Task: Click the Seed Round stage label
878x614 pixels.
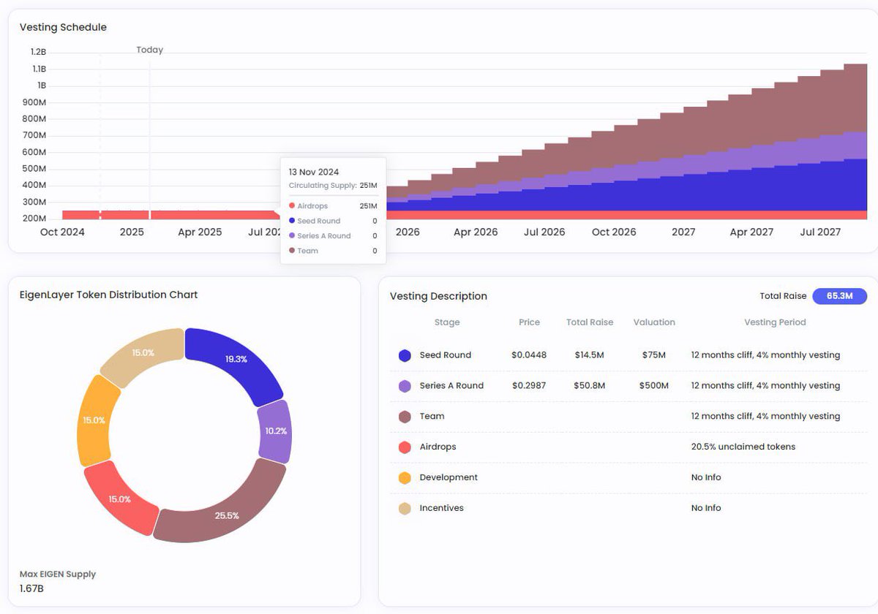Action: tap(446, 355)
